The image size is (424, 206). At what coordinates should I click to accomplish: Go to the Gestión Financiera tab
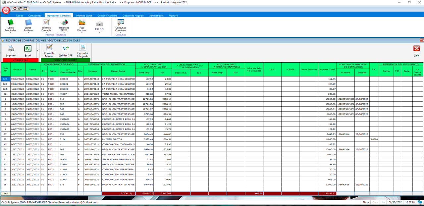pos(108,16)
